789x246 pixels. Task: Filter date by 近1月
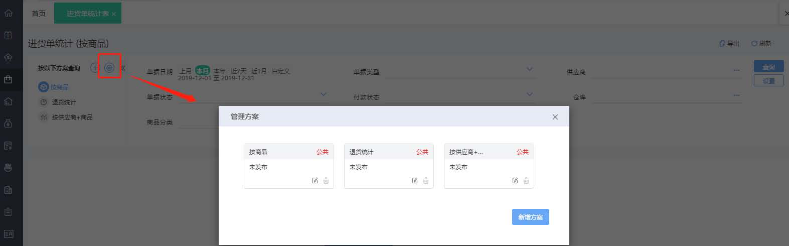(259, 71)
